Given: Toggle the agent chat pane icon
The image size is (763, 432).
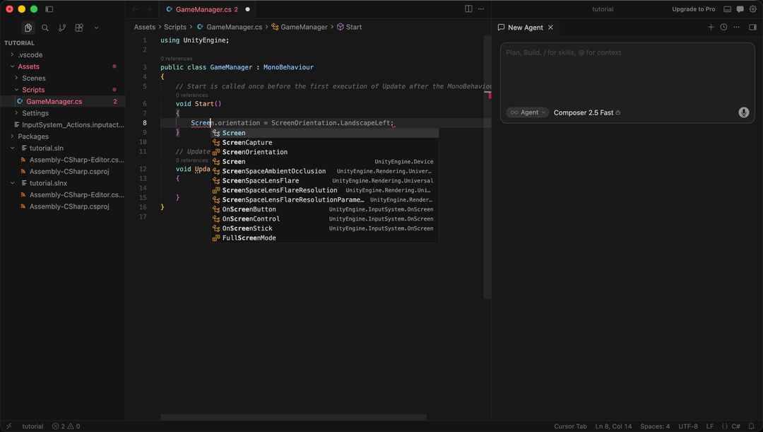Looking at the screenshot, I should (x=740, y=8).
